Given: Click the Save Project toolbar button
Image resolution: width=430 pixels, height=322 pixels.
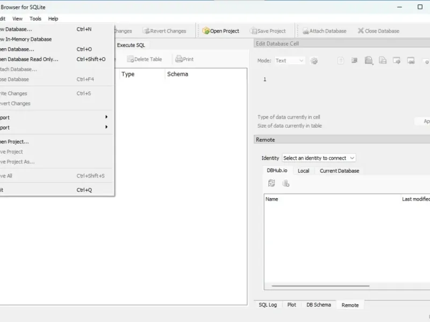Looking at the screenshot, I should 268,31.
